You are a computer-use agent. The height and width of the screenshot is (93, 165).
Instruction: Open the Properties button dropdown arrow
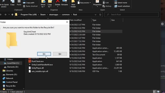(x=97, y=7)
